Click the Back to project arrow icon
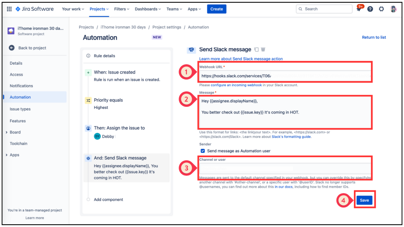 tap(11, 48)
